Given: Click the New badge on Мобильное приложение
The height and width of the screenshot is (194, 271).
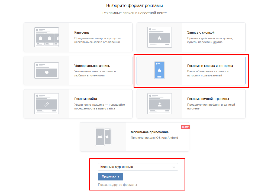Looking at the screenshot, I should [x=185, y=127].
